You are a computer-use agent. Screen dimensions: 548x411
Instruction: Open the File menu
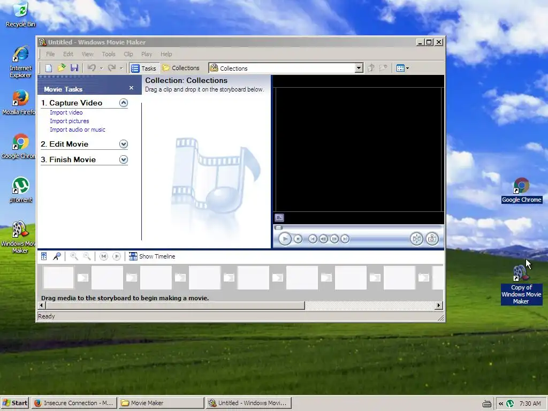tap(50, 54)
